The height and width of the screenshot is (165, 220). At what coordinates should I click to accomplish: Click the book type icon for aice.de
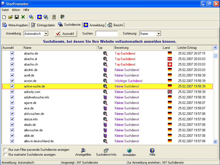[105, 108]
